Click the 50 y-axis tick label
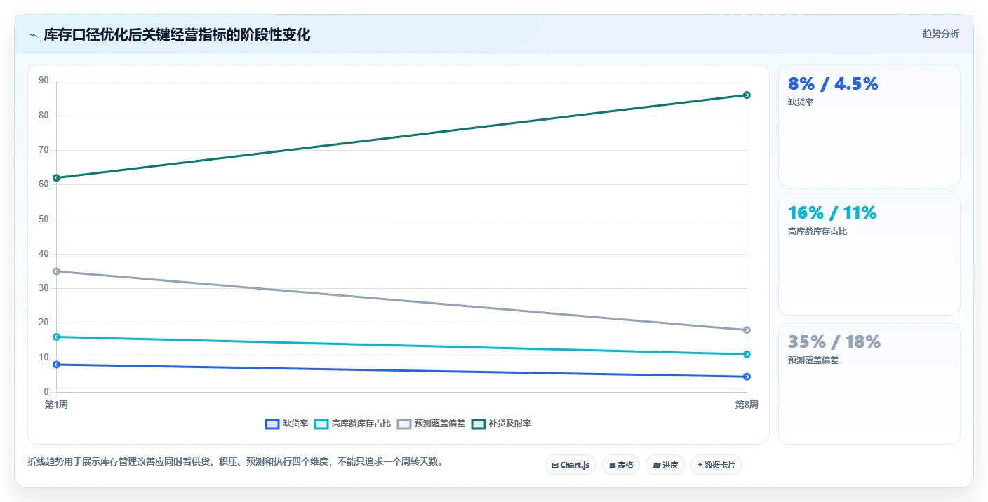This screenshot has height=502, width=988. [44, 219]
